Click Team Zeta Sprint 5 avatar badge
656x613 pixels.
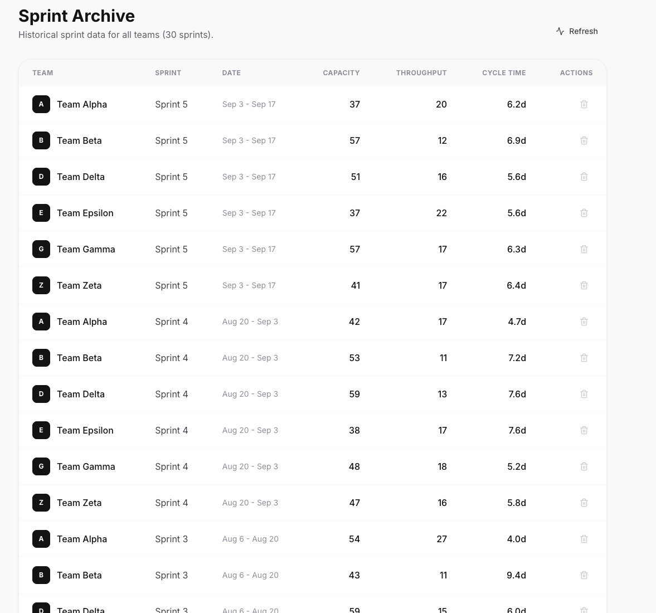coord(41,285)
